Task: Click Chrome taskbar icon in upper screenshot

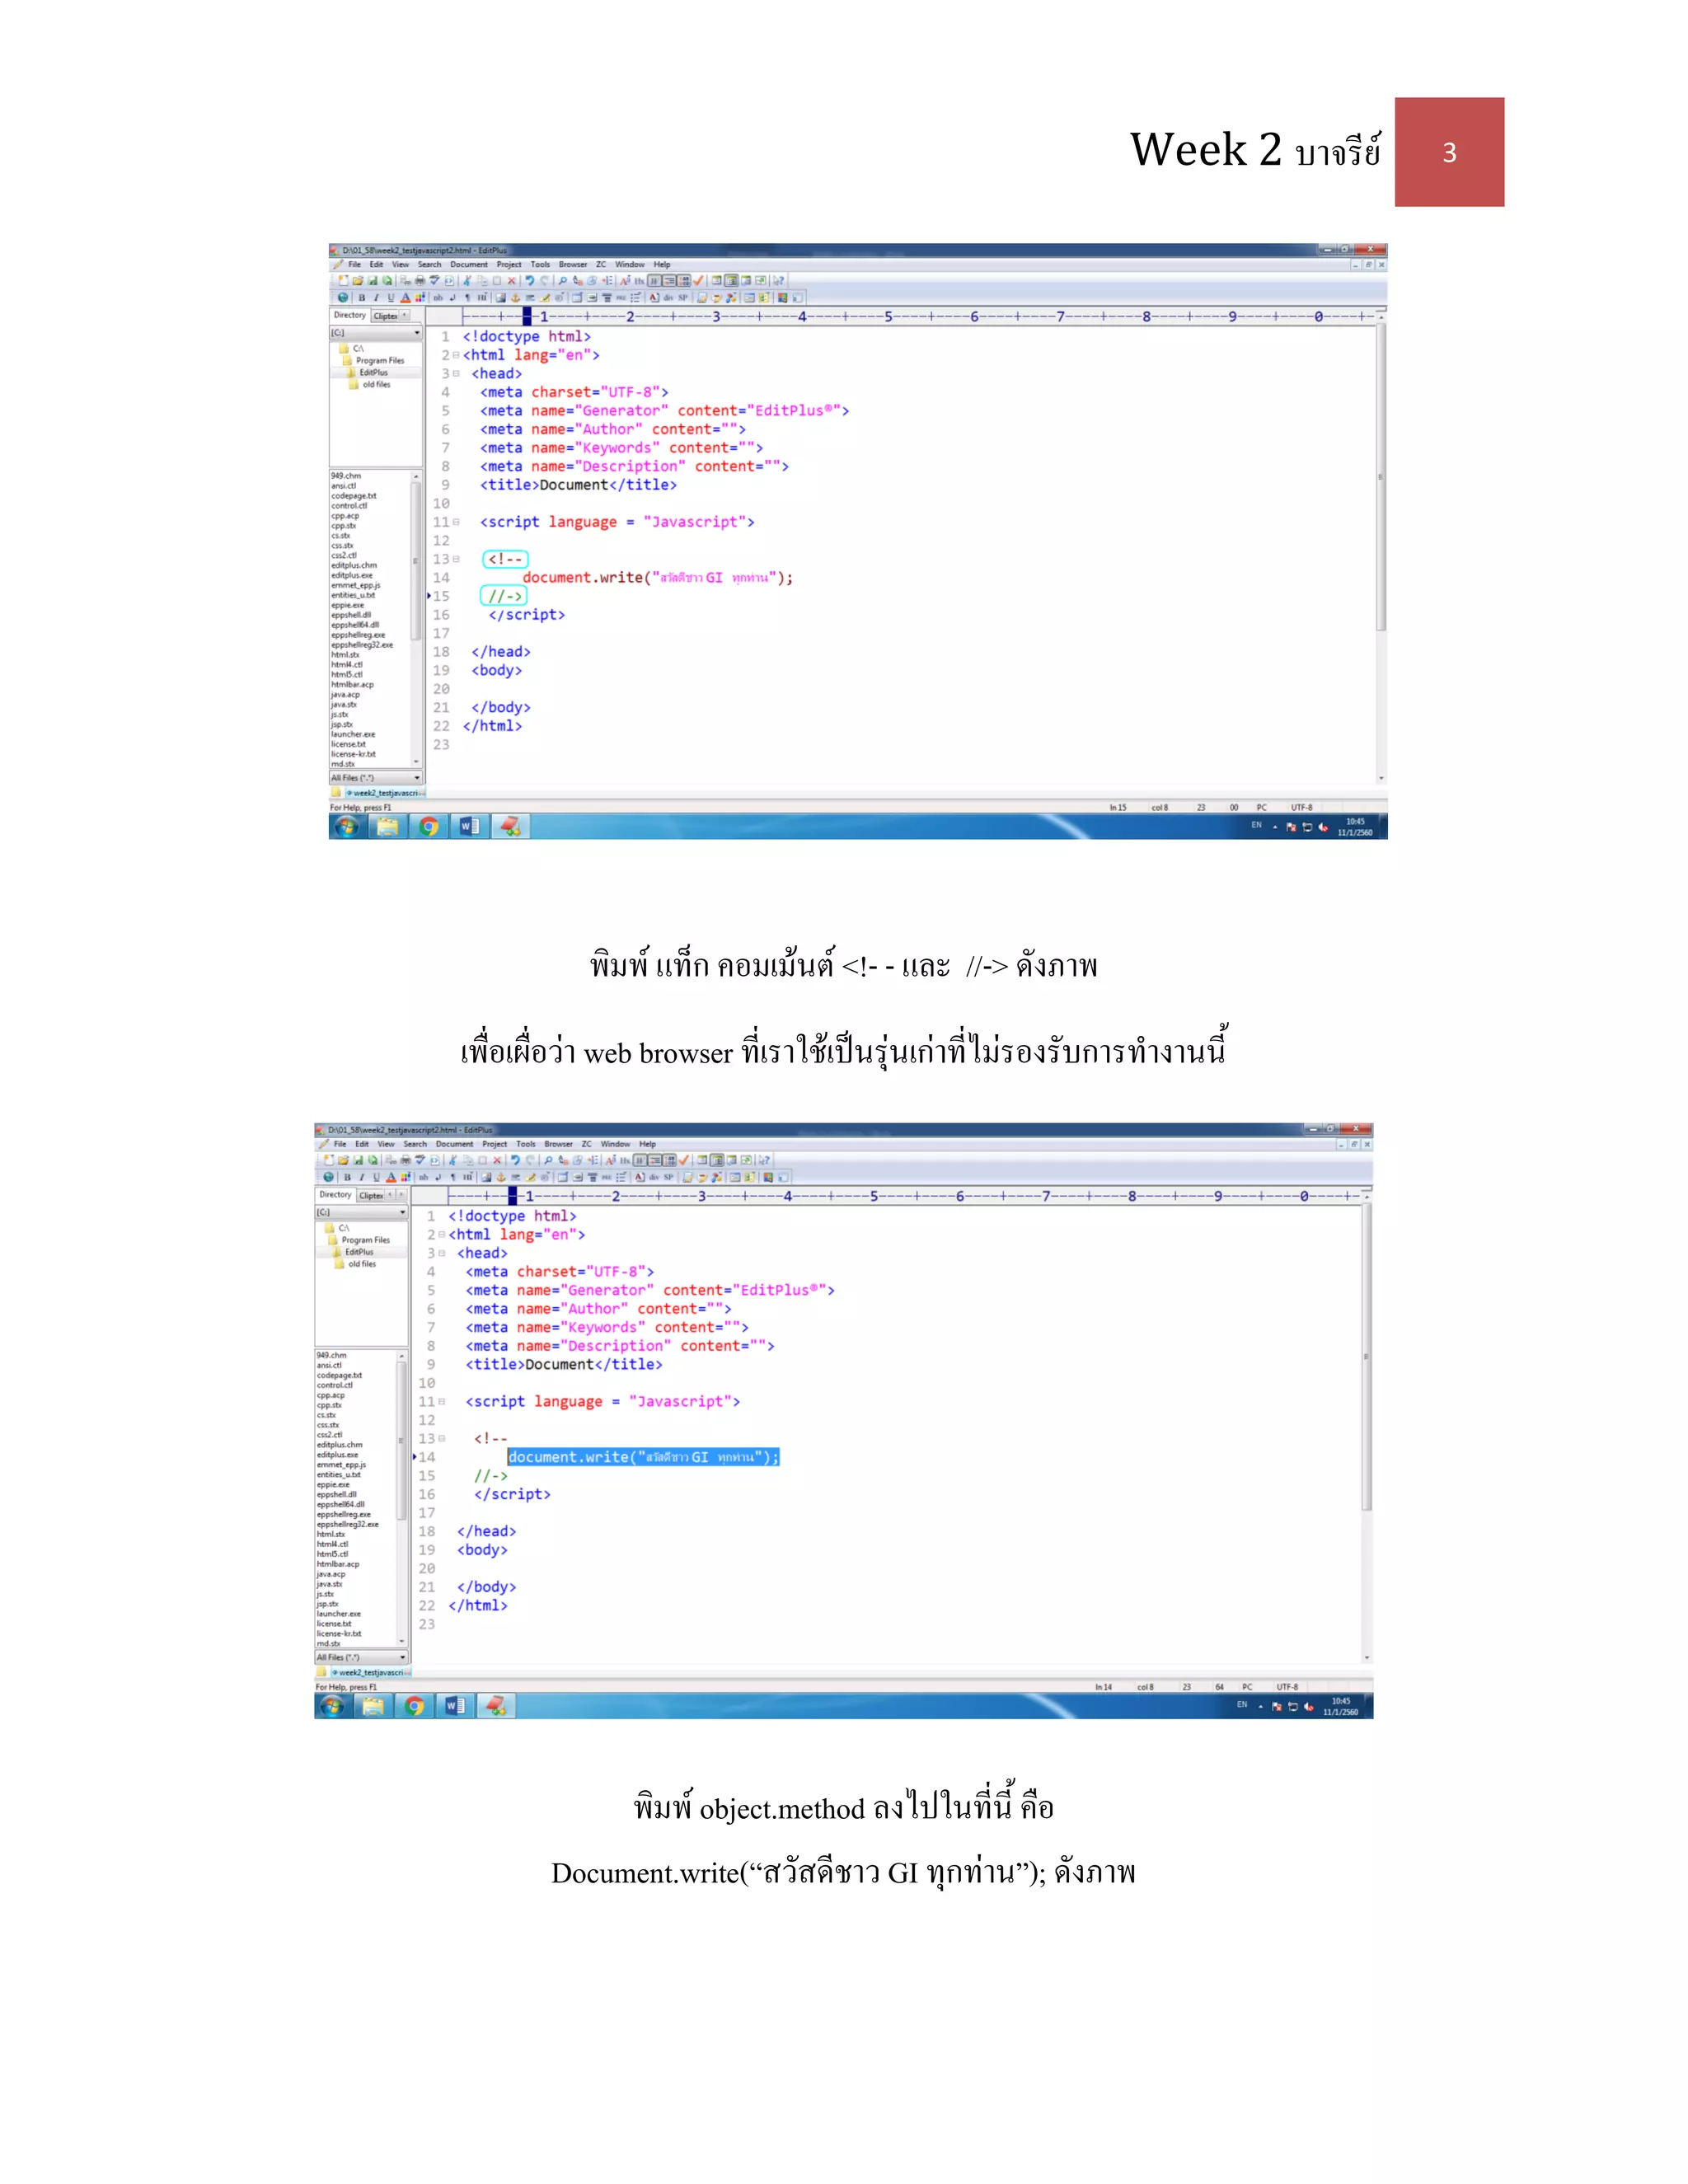Action: click(429, 826)
